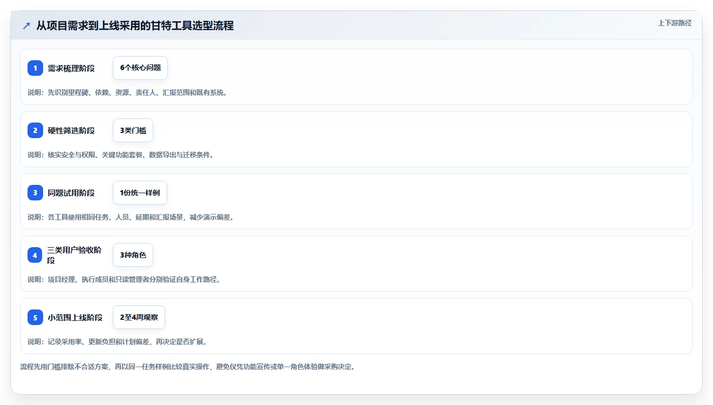Click the step 4 number badge
713x405 pixels.
(35, 255)
